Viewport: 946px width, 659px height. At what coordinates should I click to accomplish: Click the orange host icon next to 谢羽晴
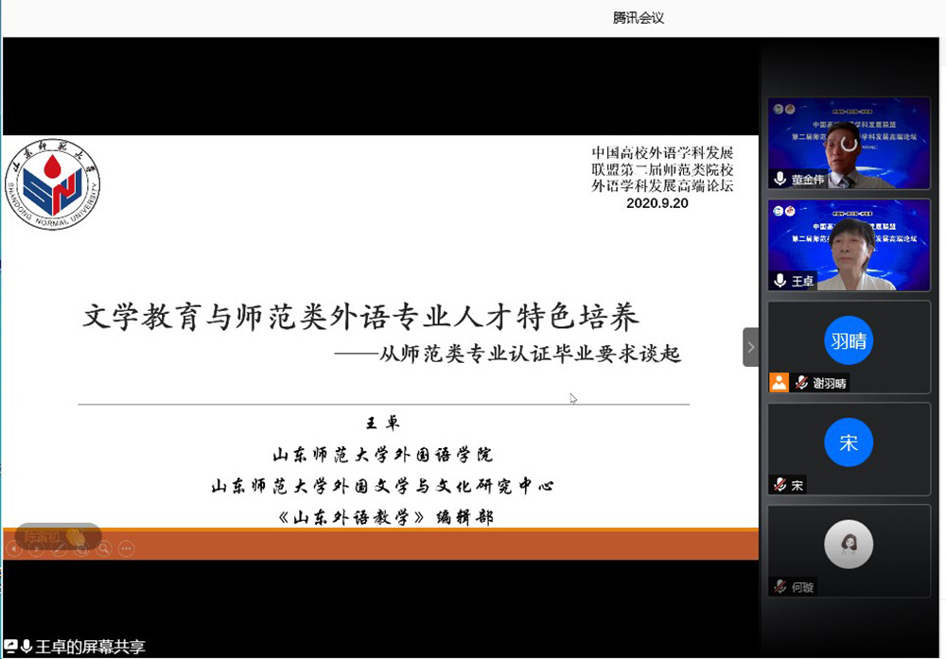click(779, 382)
